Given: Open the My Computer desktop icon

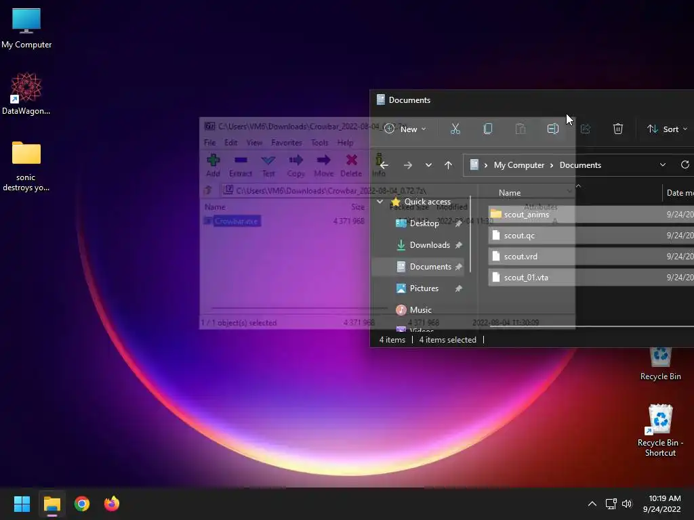Looking at the screenshot, I should (x=26, y=28).
